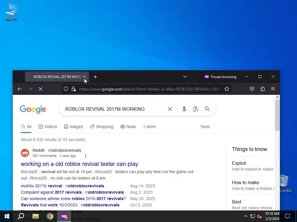Close the ROBLOX REVIVAL tab

(84, 77)
